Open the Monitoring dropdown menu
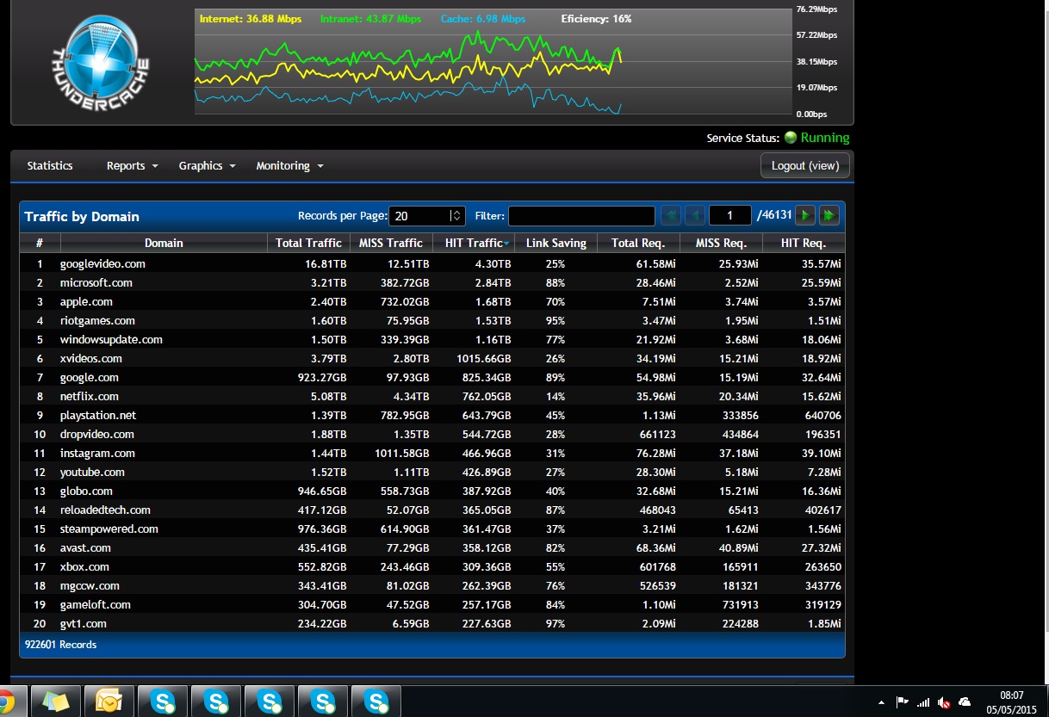The width and height of the screenshot is (1049, 717). click(x=289, y=166)
